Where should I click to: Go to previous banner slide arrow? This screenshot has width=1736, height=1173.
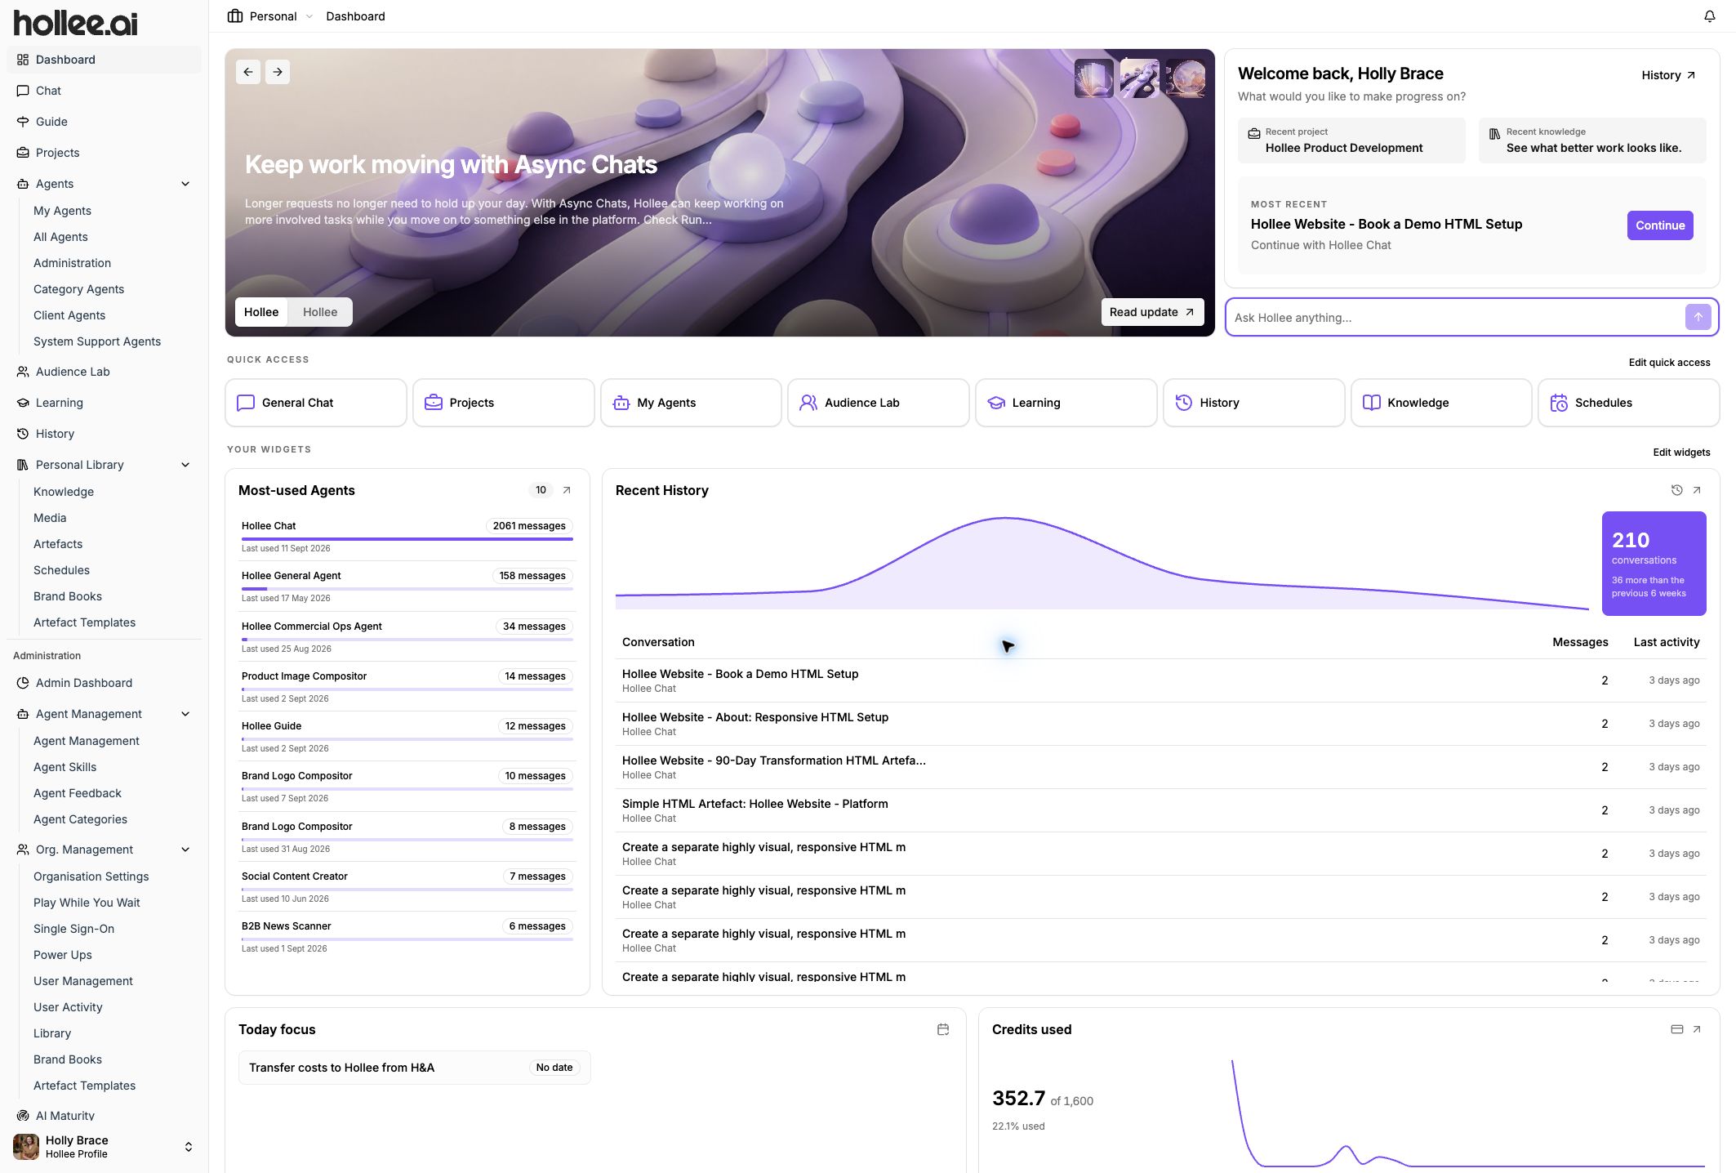pos(248,72)
